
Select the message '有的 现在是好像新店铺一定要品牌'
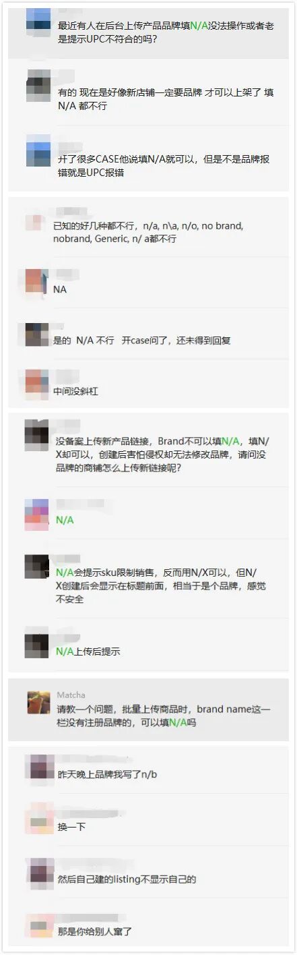click(x=166, y=100)
